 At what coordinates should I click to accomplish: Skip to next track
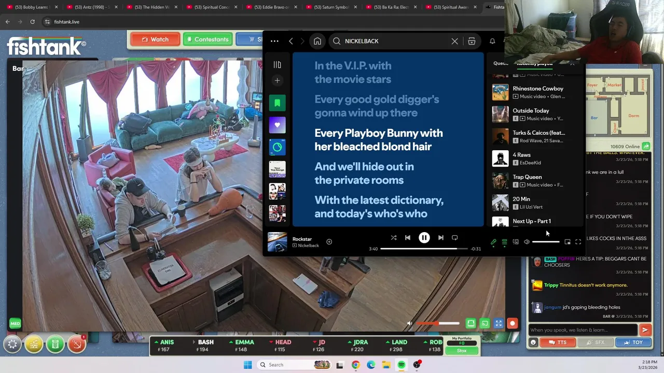[440, 238]
